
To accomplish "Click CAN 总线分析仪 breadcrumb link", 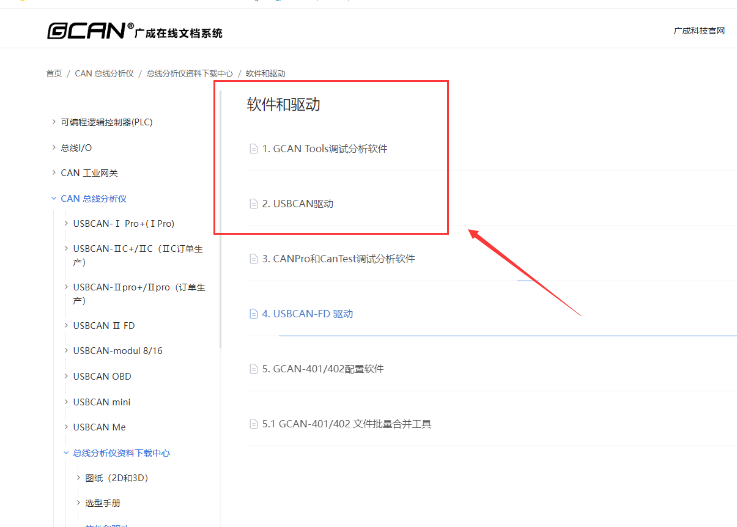I will click(104, 73).
